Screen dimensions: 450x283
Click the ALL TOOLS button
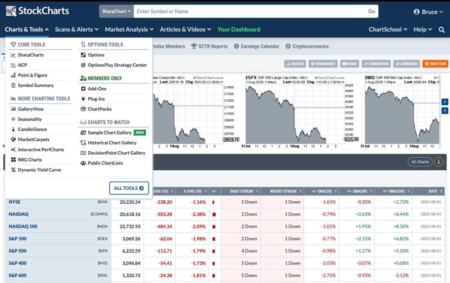coord(129,187)
